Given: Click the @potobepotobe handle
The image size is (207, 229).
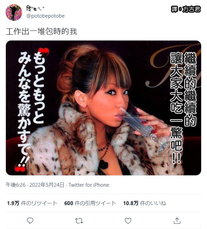Looking at the screenshot, I should pyautogui.click(x=45, y=16).
